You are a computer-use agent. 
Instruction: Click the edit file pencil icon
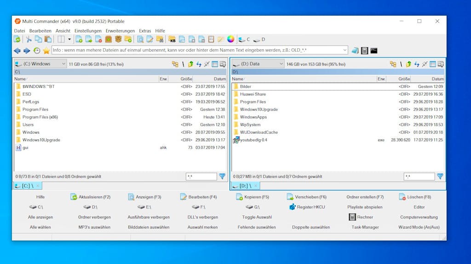[150, 39]
